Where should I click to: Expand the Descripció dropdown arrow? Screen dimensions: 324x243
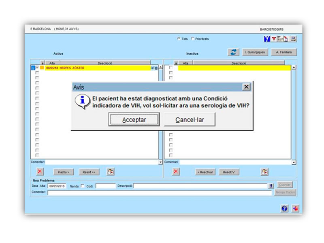click(271, 186)
